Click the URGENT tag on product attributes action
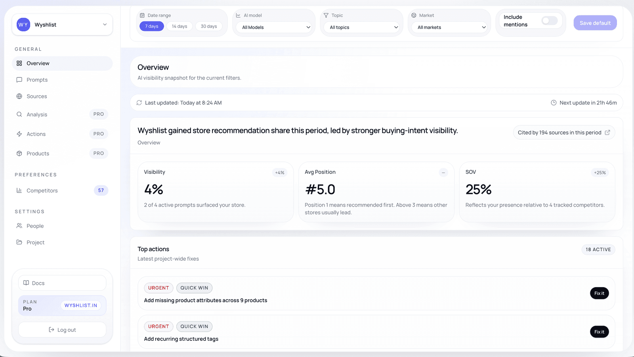634x357 pixels. [158, 288]
